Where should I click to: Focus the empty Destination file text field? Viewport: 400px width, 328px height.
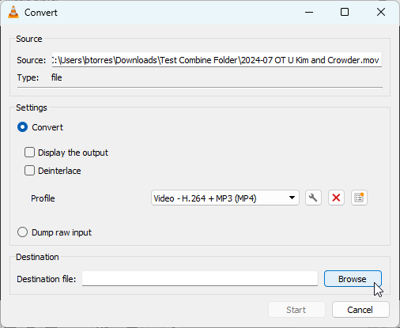(200, 279)
